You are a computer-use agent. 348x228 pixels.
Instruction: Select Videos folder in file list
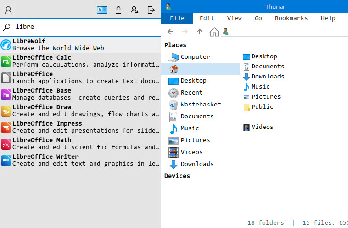tap(258, 128)
